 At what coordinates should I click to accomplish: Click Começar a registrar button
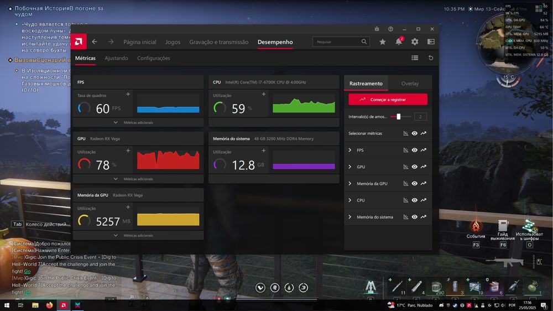[x=388, y=100]
